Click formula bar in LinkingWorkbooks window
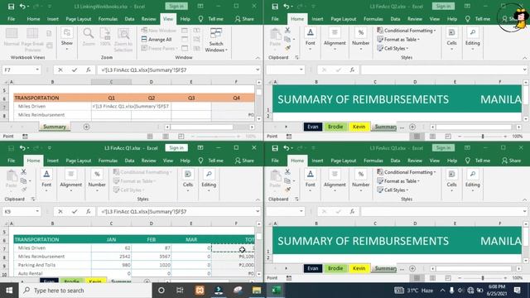530x298 pixels. pyautogui.click(x=176, y=70)
